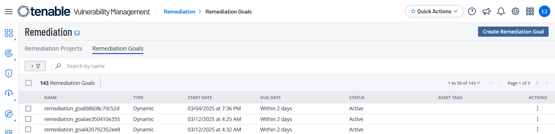Expand the filter panel toggle
The width and height of the screenshot is (555, 134).
pyautogui.click(x=35, y=66)
